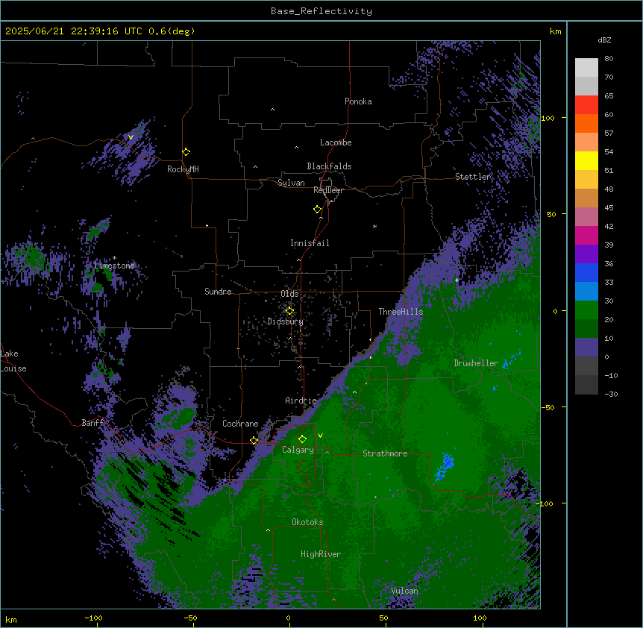The image size is (643, 628).
Task: Click the Limestone label
Action: point(114,266)
